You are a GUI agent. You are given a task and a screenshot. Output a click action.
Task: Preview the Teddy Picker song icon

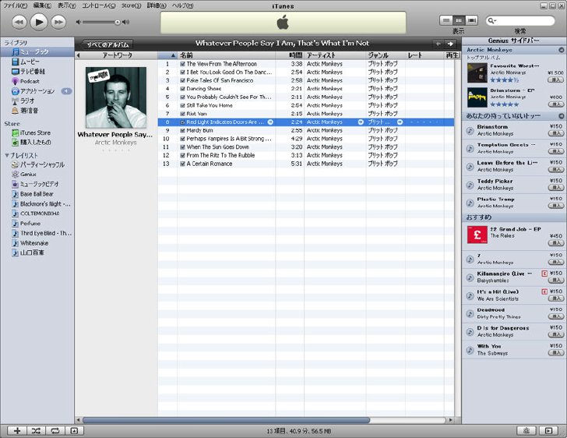470,185
